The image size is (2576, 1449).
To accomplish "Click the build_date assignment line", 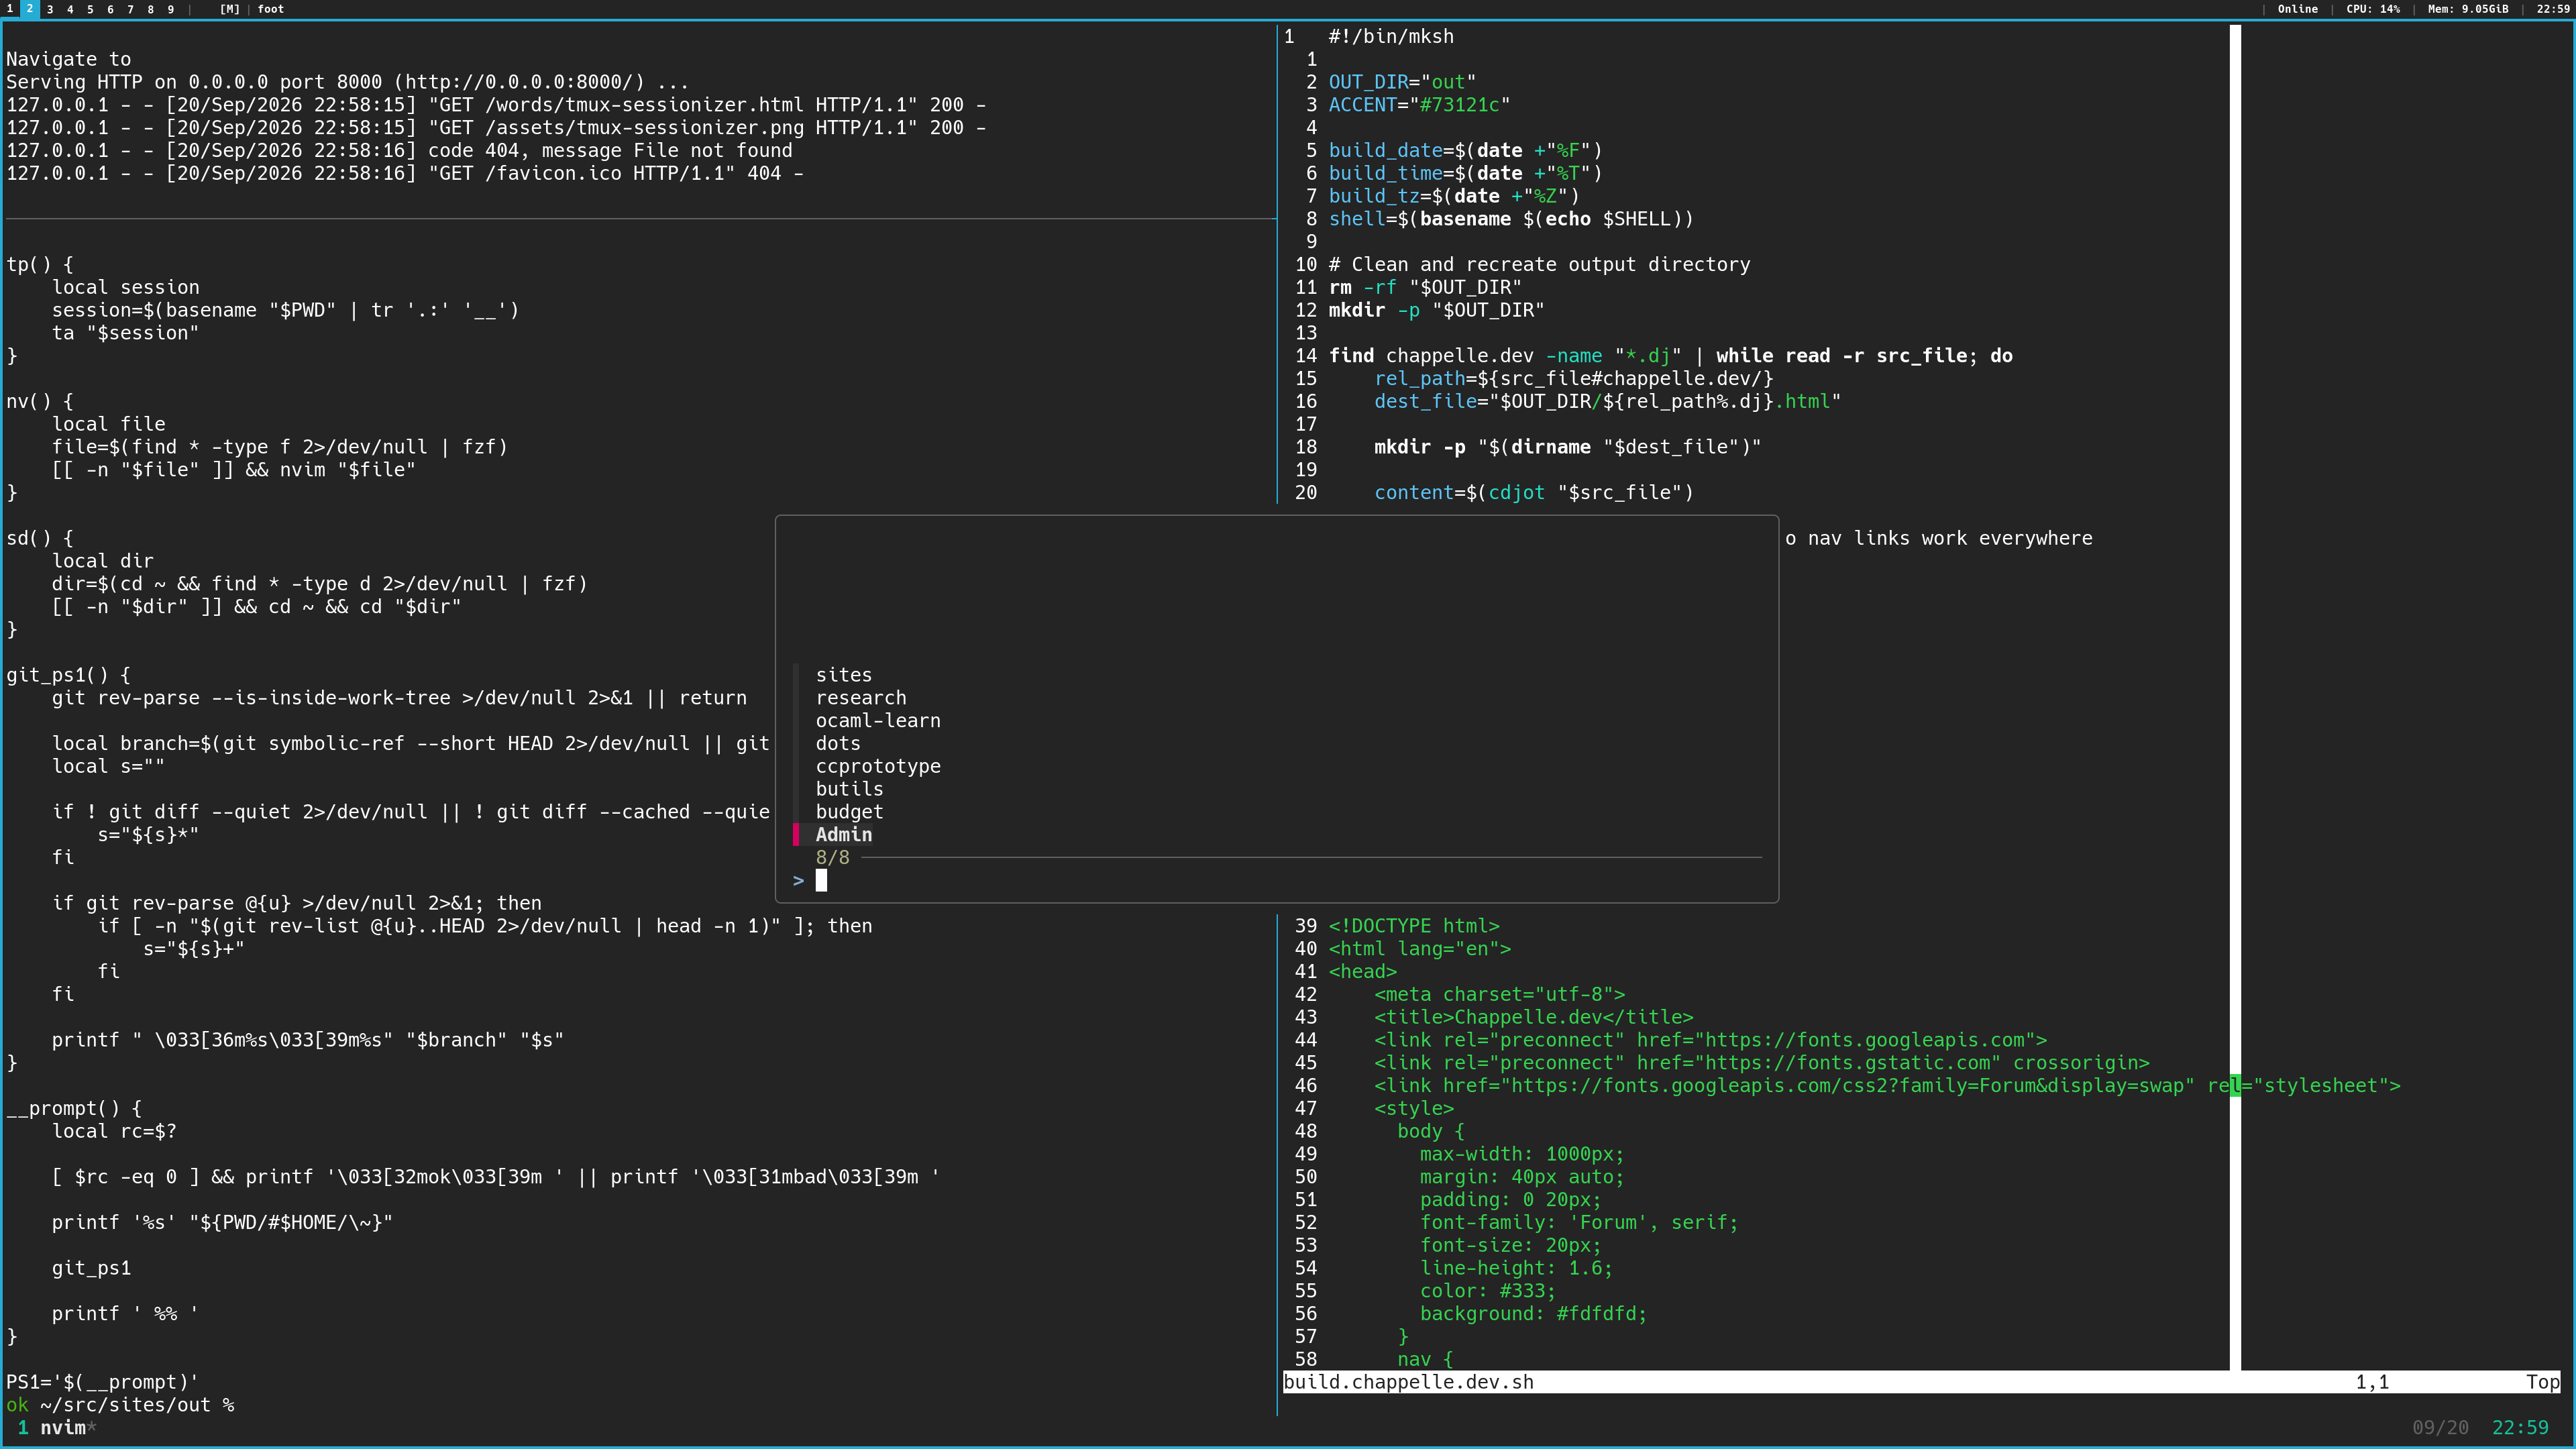I will (x=1465, y=151).
